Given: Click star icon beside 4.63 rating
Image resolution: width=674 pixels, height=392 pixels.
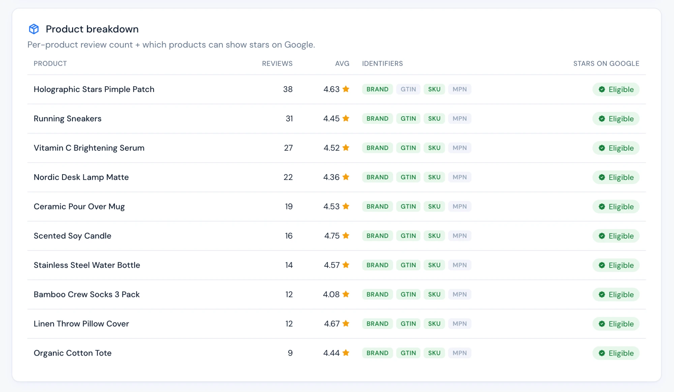Looking at the screenshot, I should [346, 89].
